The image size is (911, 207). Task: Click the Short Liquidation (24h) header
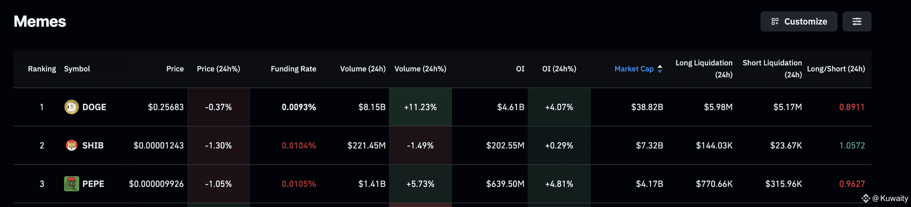772,69
